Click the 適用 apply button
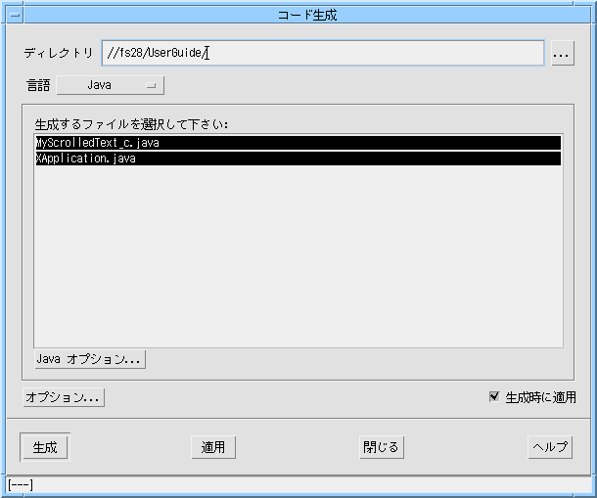Viewport: 597px width, 498px height. click(213, 447)
